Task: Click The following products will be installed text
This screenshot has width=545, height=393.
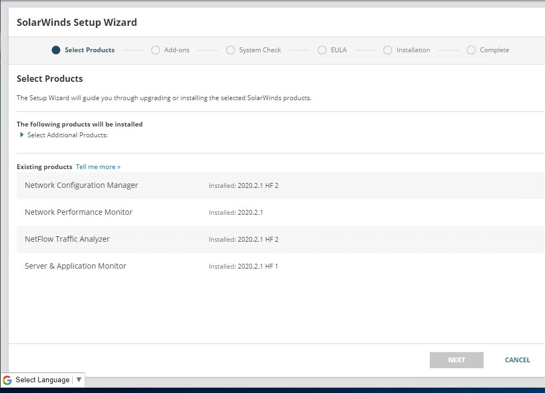Action: point(80,124)
